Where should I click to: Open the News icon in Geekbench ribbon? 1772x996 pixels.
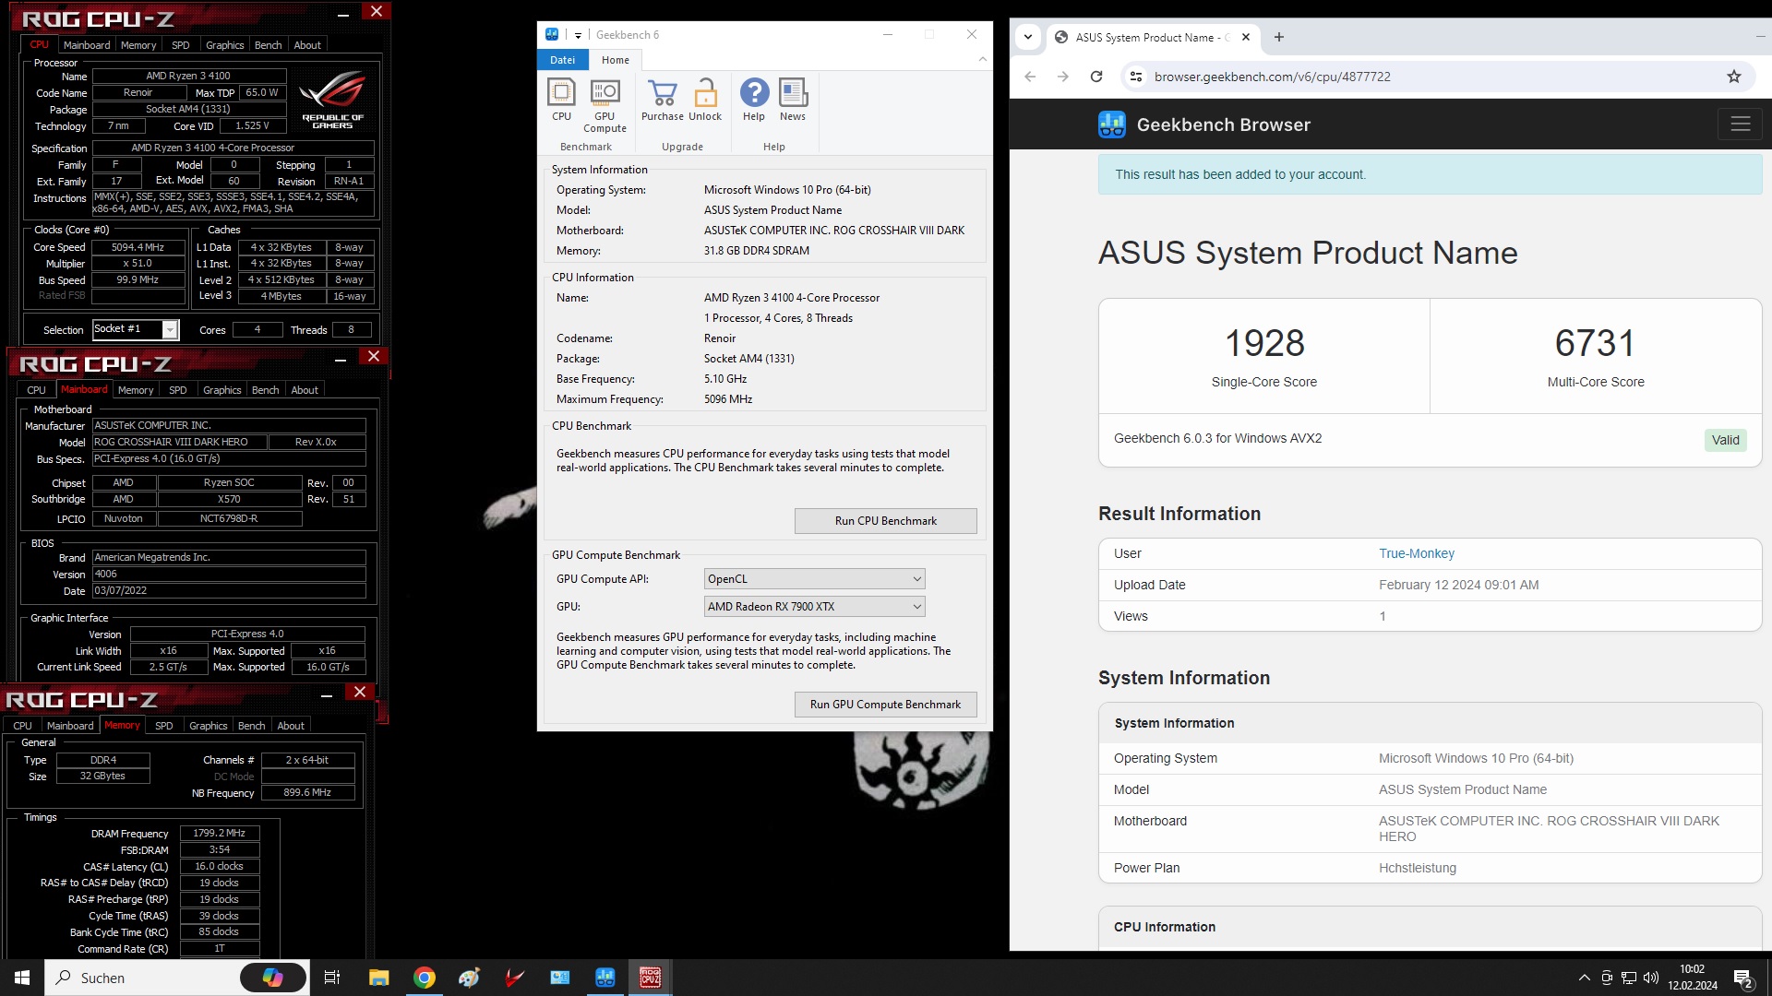(x=793, y=100)
